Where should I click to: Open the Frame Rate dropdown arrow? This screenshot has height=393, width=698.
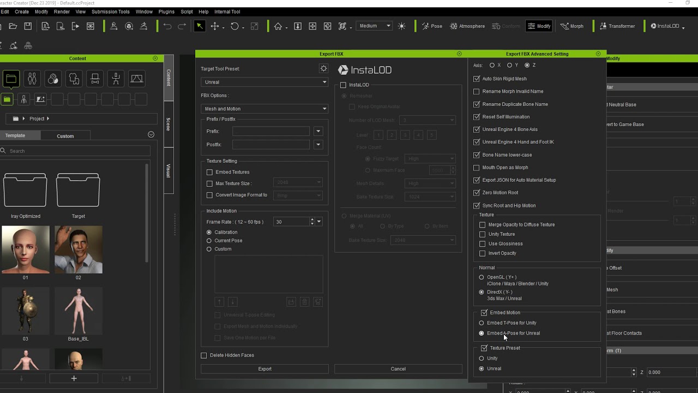[x=319, y=222]
